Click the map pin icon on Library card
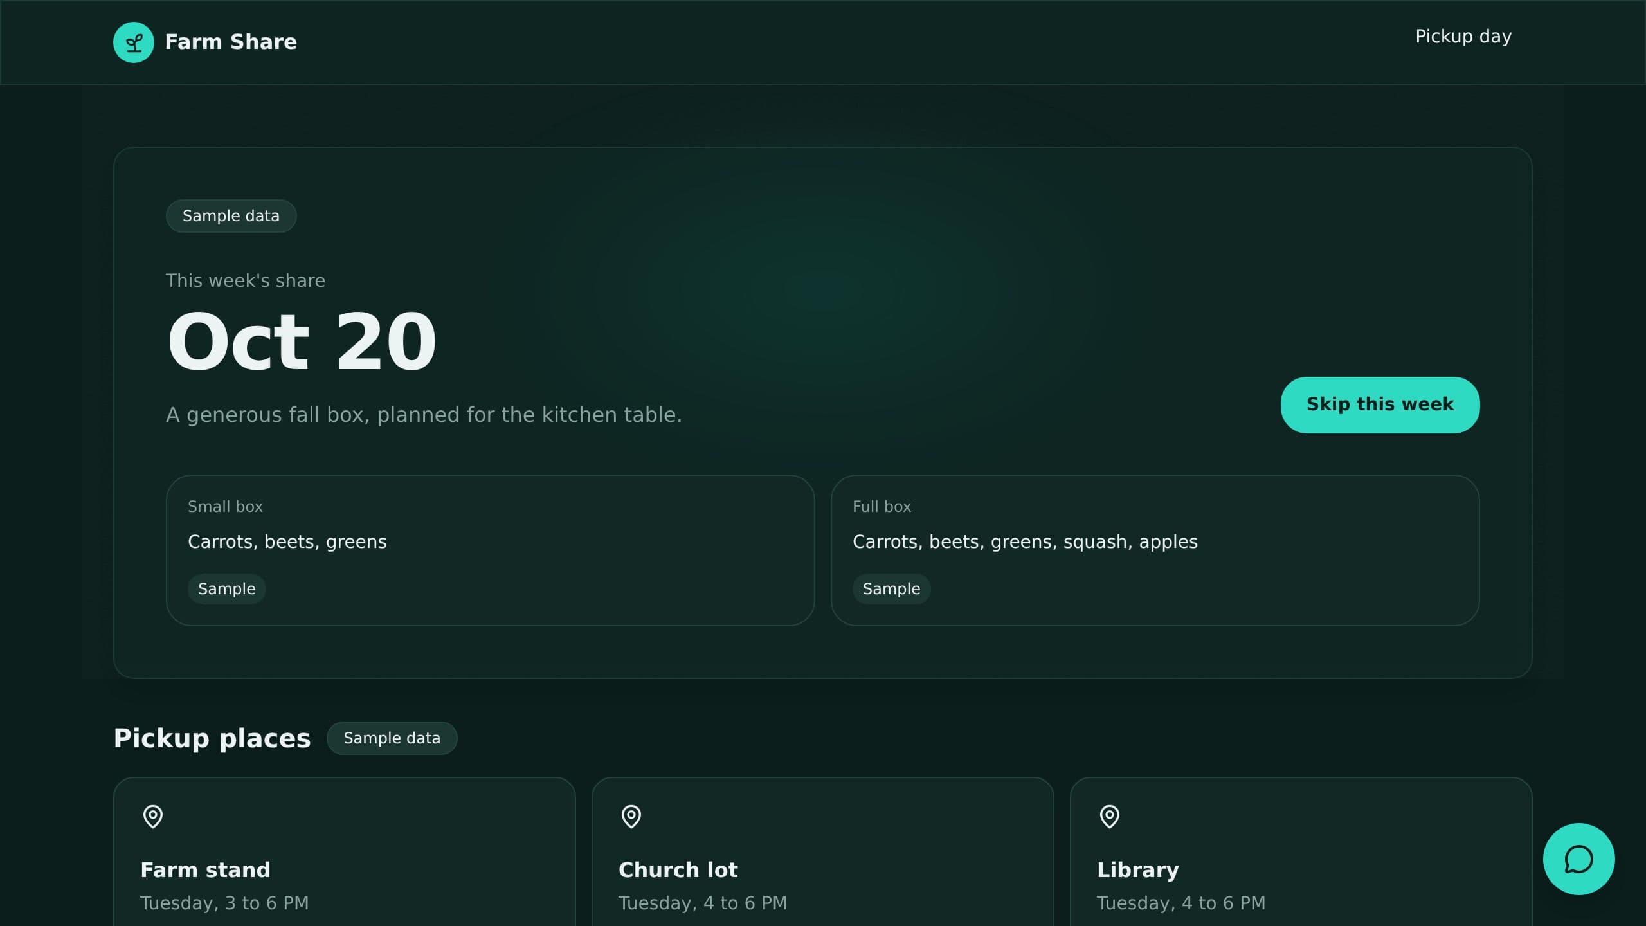 point(1110,817)
